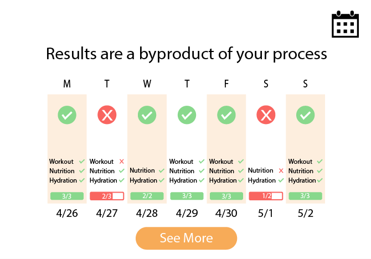Viewport: 371px width, 259px height.
Task: Open the 4/26 date label
Action: 67,214
